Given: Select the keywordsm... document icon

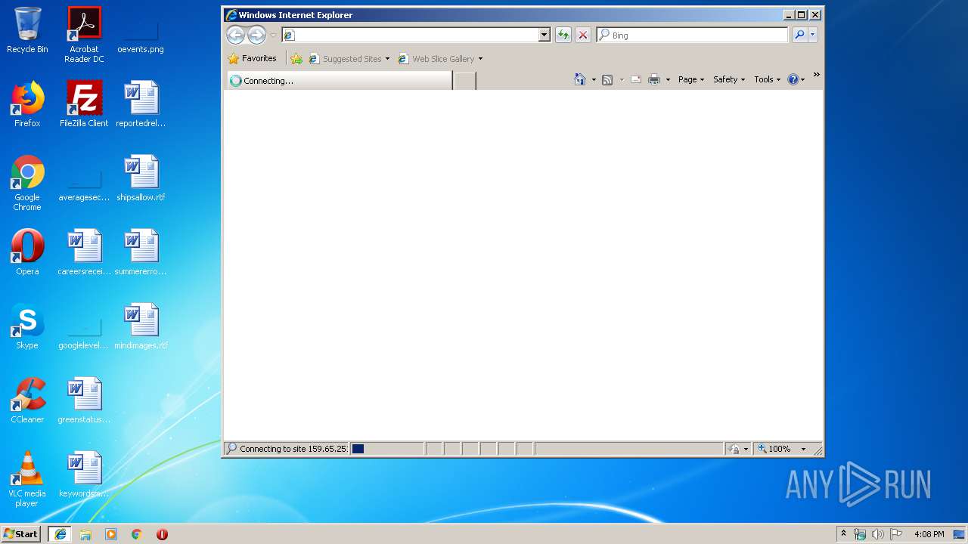Looking at the screenshot, I should click(84, 474).
